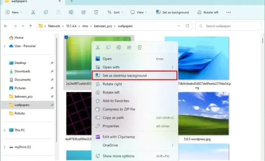Image resolution: width=265 pixels, height=161 pixels.
Task: Expand User - Personal OneDrive node
Action: click(x=4, y=46)
